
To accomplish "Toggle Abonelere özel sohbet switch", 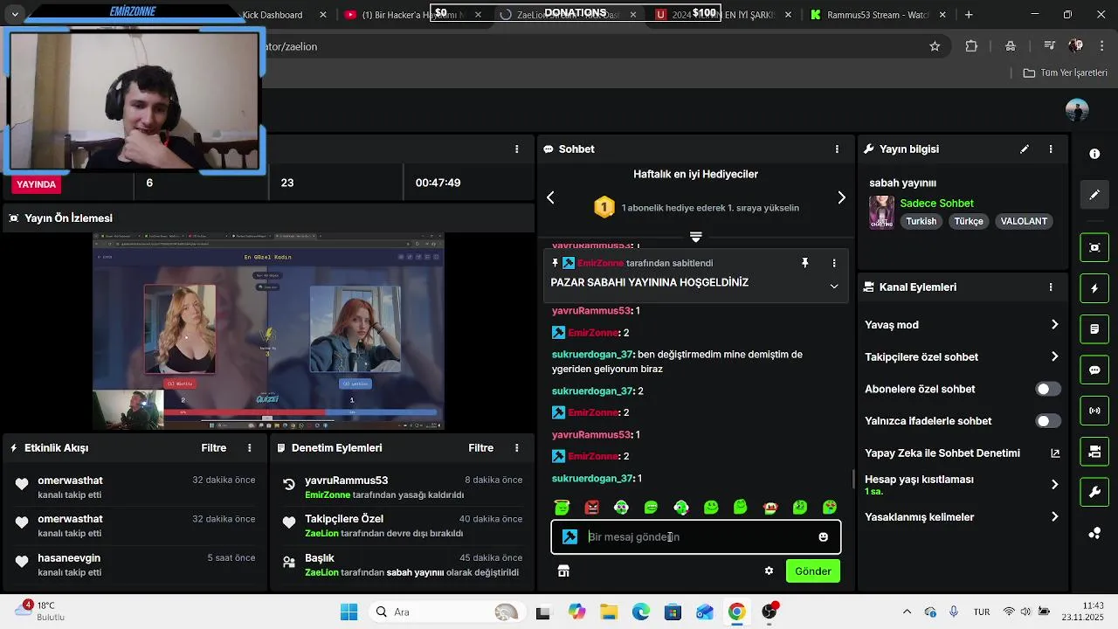I will (x=1048, y=389).
